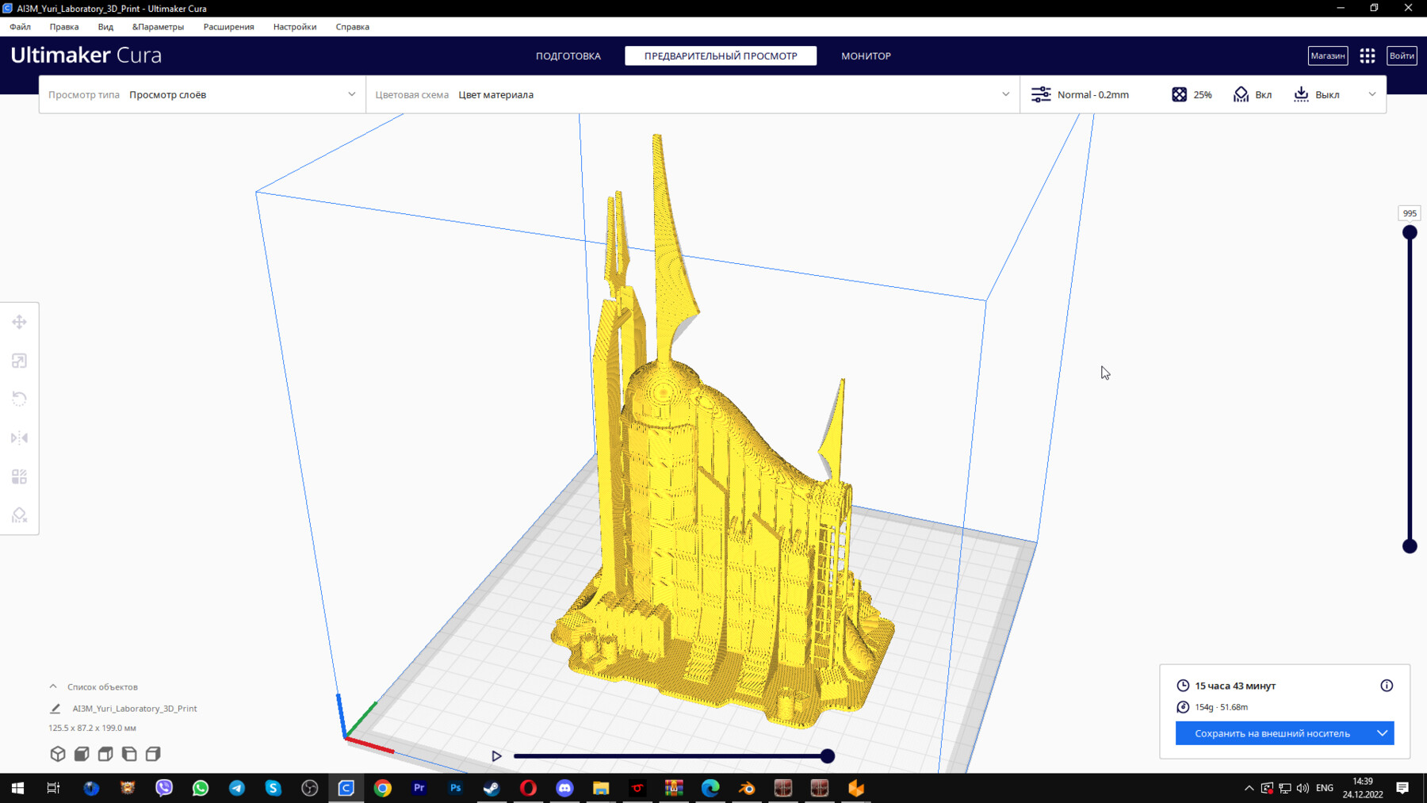Select the Rotate tool
This screenshot has height=803, width=1427.
[x=19, y=399]
